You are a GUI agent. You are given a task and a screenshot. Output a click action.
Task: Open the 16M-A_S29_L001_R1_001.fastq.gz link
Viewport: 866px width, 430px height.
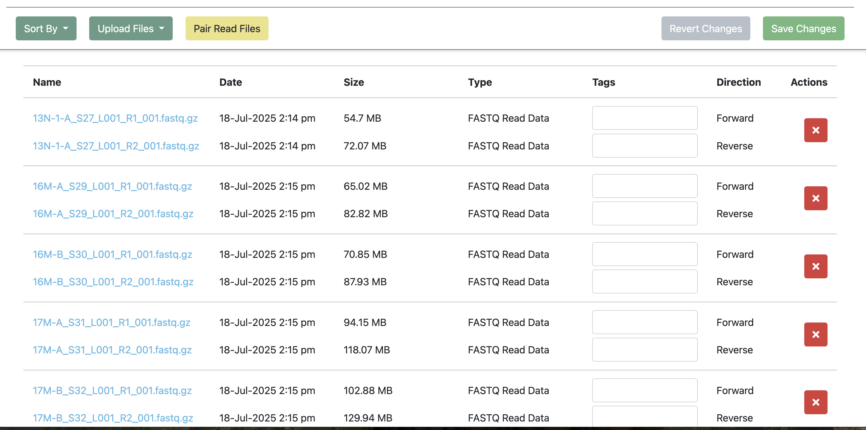(x=112, y=186)
